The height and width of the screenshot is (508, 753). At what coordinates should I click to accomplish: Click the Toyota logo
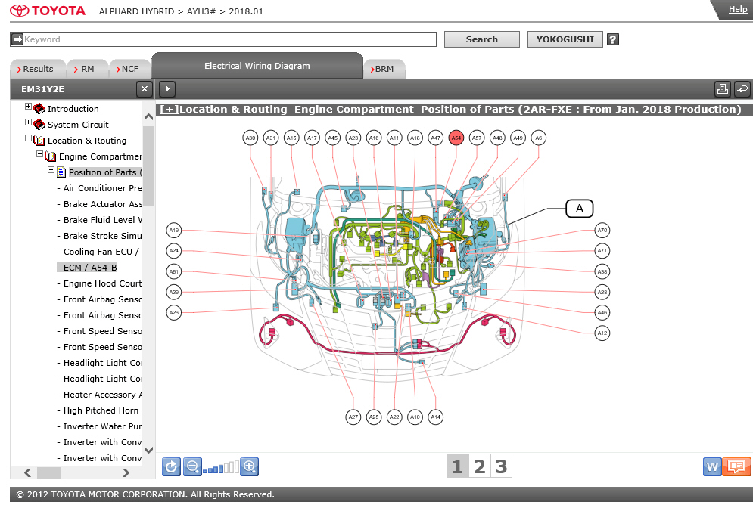[x=48, y=11]
